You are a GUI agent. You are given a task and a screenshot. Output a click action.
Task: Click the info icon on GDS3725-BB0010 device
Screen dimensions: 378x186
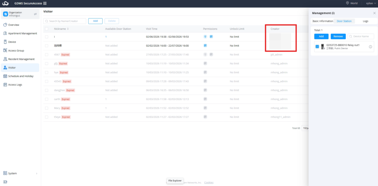point(371,47)
